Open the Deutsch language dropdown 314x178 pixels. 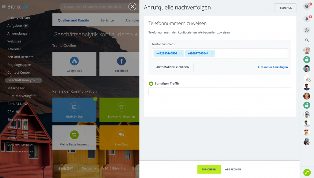[89, 169]
